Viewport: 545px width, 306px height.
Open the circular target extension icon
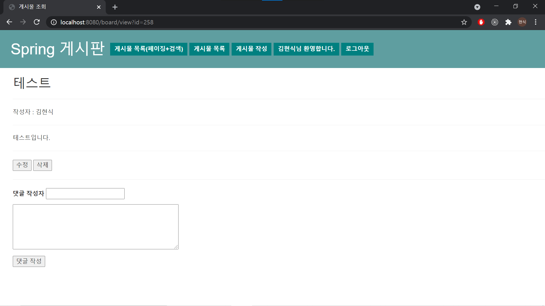pyautogui.click(x=495, y=22)
